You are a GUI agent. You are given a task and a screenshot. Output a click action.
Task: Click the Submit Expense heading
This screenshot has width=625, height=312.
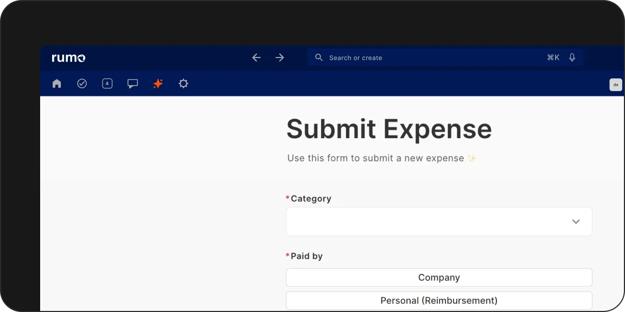389,129
